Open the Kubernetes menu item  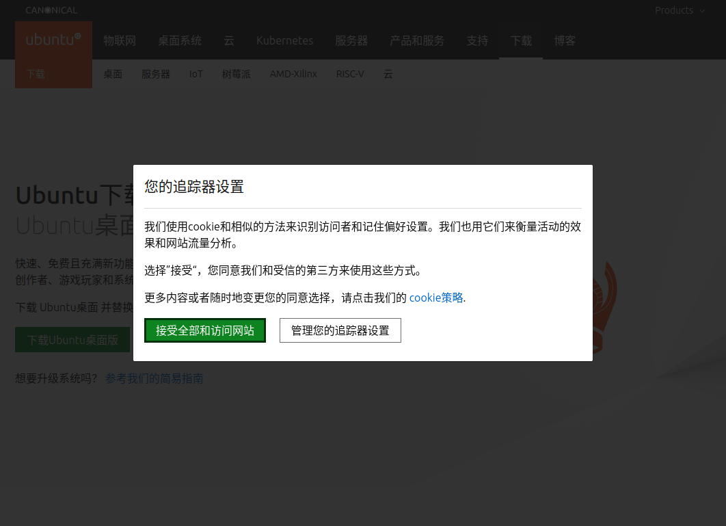[285, 41]
